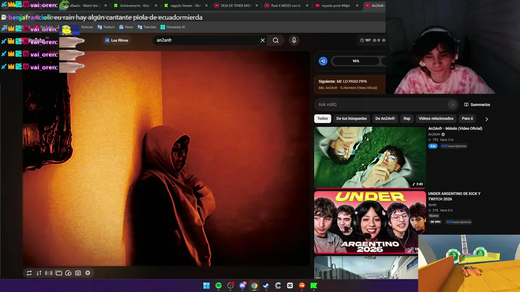Viewport: 520px width, 292px height.
Task: Close the Achievements - Kick tab
Action: click(x=156, y=6)
